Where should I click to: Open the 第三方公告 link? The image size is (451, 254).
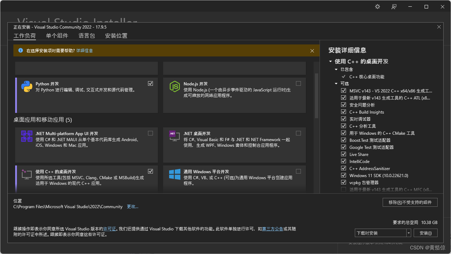click(272, 229)
